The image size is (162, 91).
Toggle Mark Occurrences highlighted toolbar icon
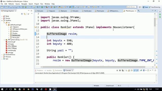click(x=73, y=7)
